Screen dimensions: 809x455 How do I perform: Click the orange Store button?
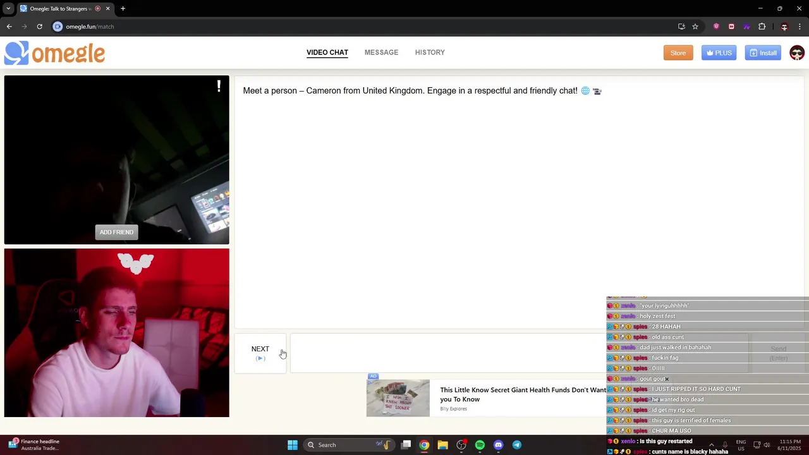(x=678, y=53)
